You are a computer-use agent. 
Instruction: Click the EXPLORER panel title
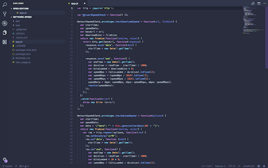coord(18,3)
